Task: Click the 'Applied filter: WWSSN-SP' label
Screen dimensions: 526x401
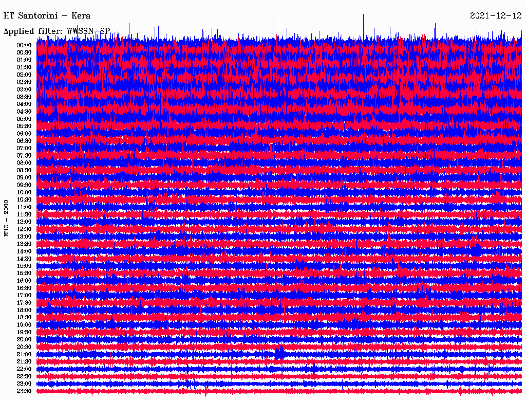Action: tap(57, 31)
